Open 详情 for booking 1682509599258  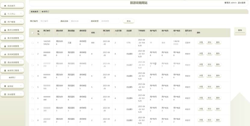coord(201,43)
